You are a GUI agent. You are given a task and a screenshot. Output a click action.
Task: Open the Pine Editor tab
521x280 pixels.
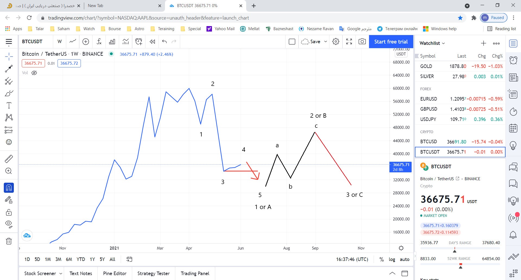[115, 273]
